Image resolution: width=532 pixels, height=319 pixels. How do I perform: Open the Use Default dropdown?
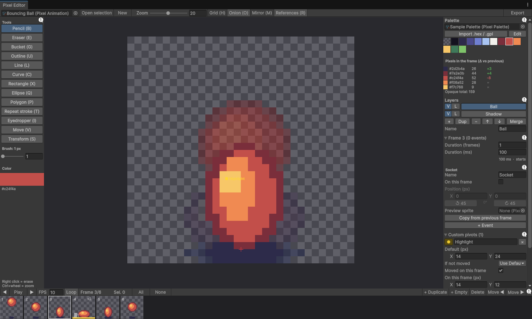tap(512, 263)
